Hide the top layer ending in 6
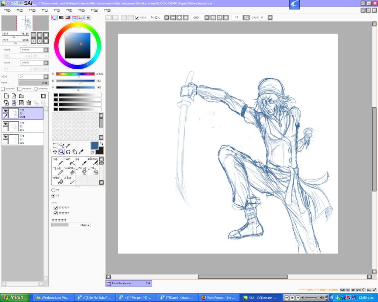 click(5, 110)
